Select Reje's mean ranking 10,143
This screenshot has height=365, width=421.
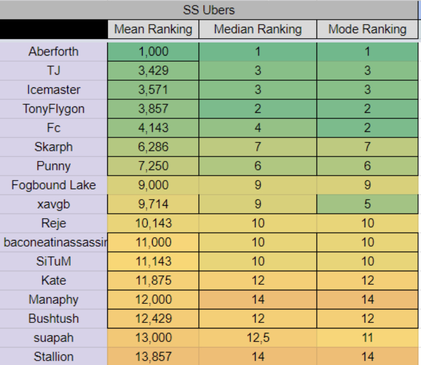153,223
